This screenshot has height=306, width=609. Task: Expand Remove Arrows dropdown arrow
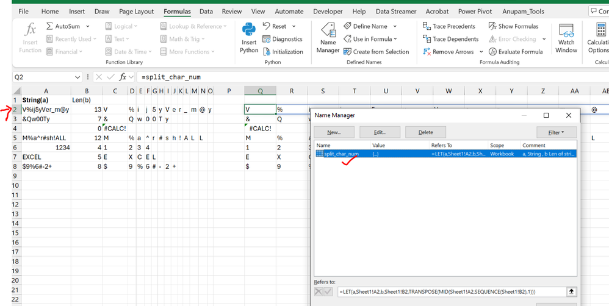481,52
